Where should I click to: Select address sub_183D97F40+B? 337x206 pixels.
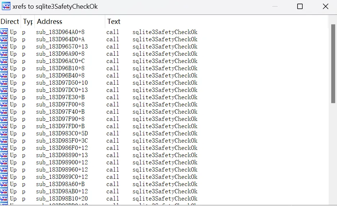60,112
